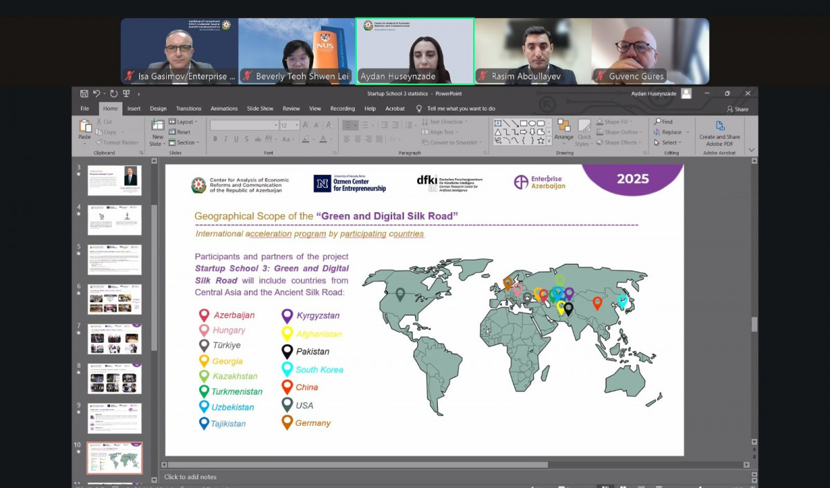The height and width of the screenshot is (488, 830).
Task: Toggle Bold formatting in Font group
Action: 215,139
